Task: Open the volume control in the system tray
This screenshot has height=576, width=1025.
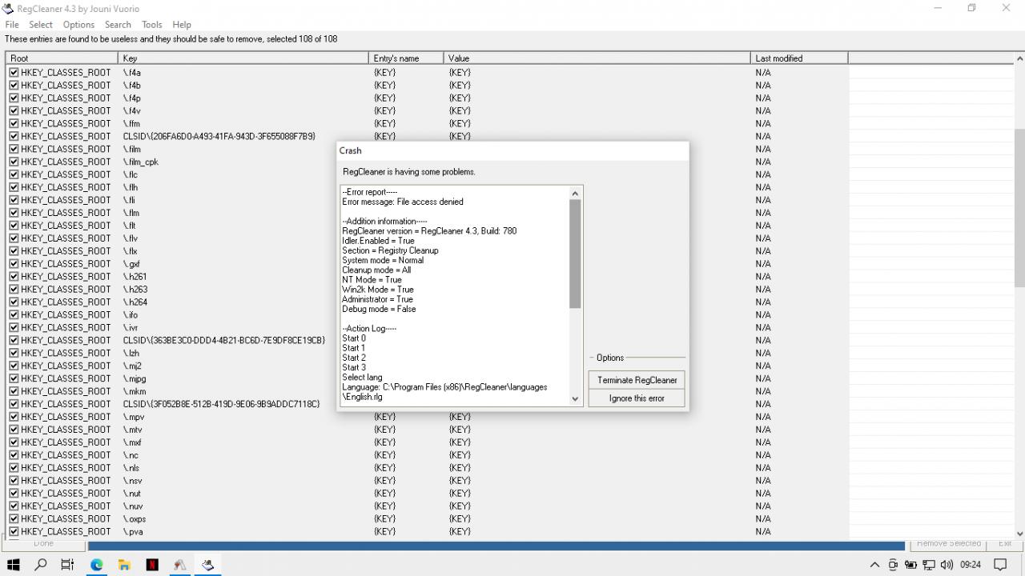Action: tap(947, 564)
